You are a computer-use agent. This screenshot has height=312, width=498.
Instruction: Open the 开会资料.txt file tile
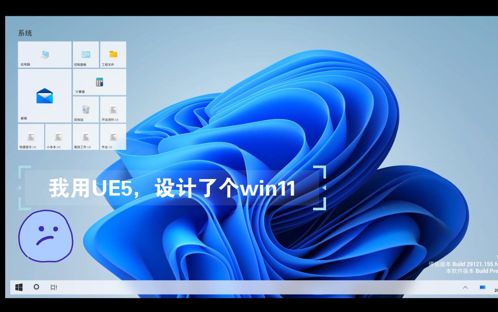coord(113,109)
